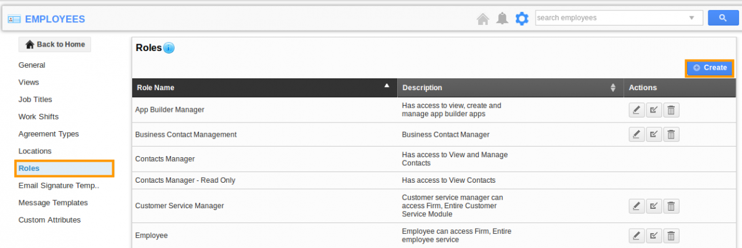Image resolution: width=742 pixels, height=248 pixels.
Task: Open privileges for Business Contact Management role
Action: tap(653, 134)
